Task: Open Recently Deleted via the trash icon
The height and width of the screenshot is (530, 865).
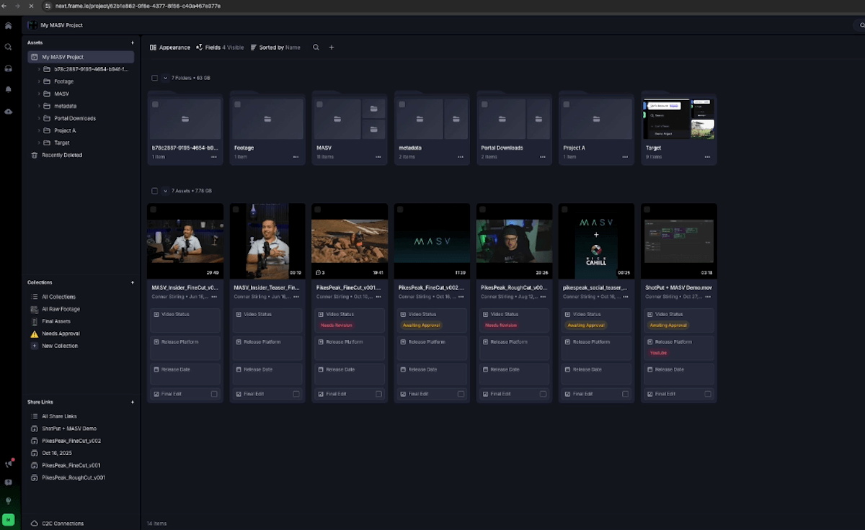Action: coord(33,155)
